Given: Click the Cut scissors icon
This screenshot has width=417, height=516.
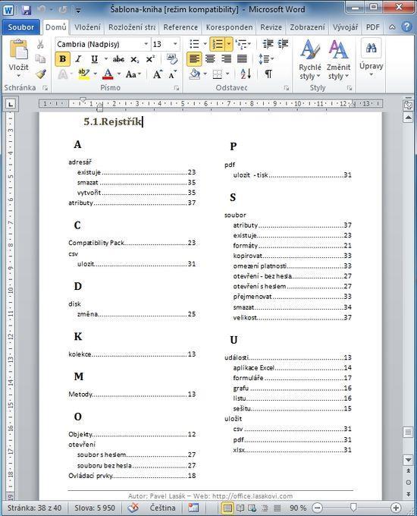Looking at the screenshot, I should (40, 44).
